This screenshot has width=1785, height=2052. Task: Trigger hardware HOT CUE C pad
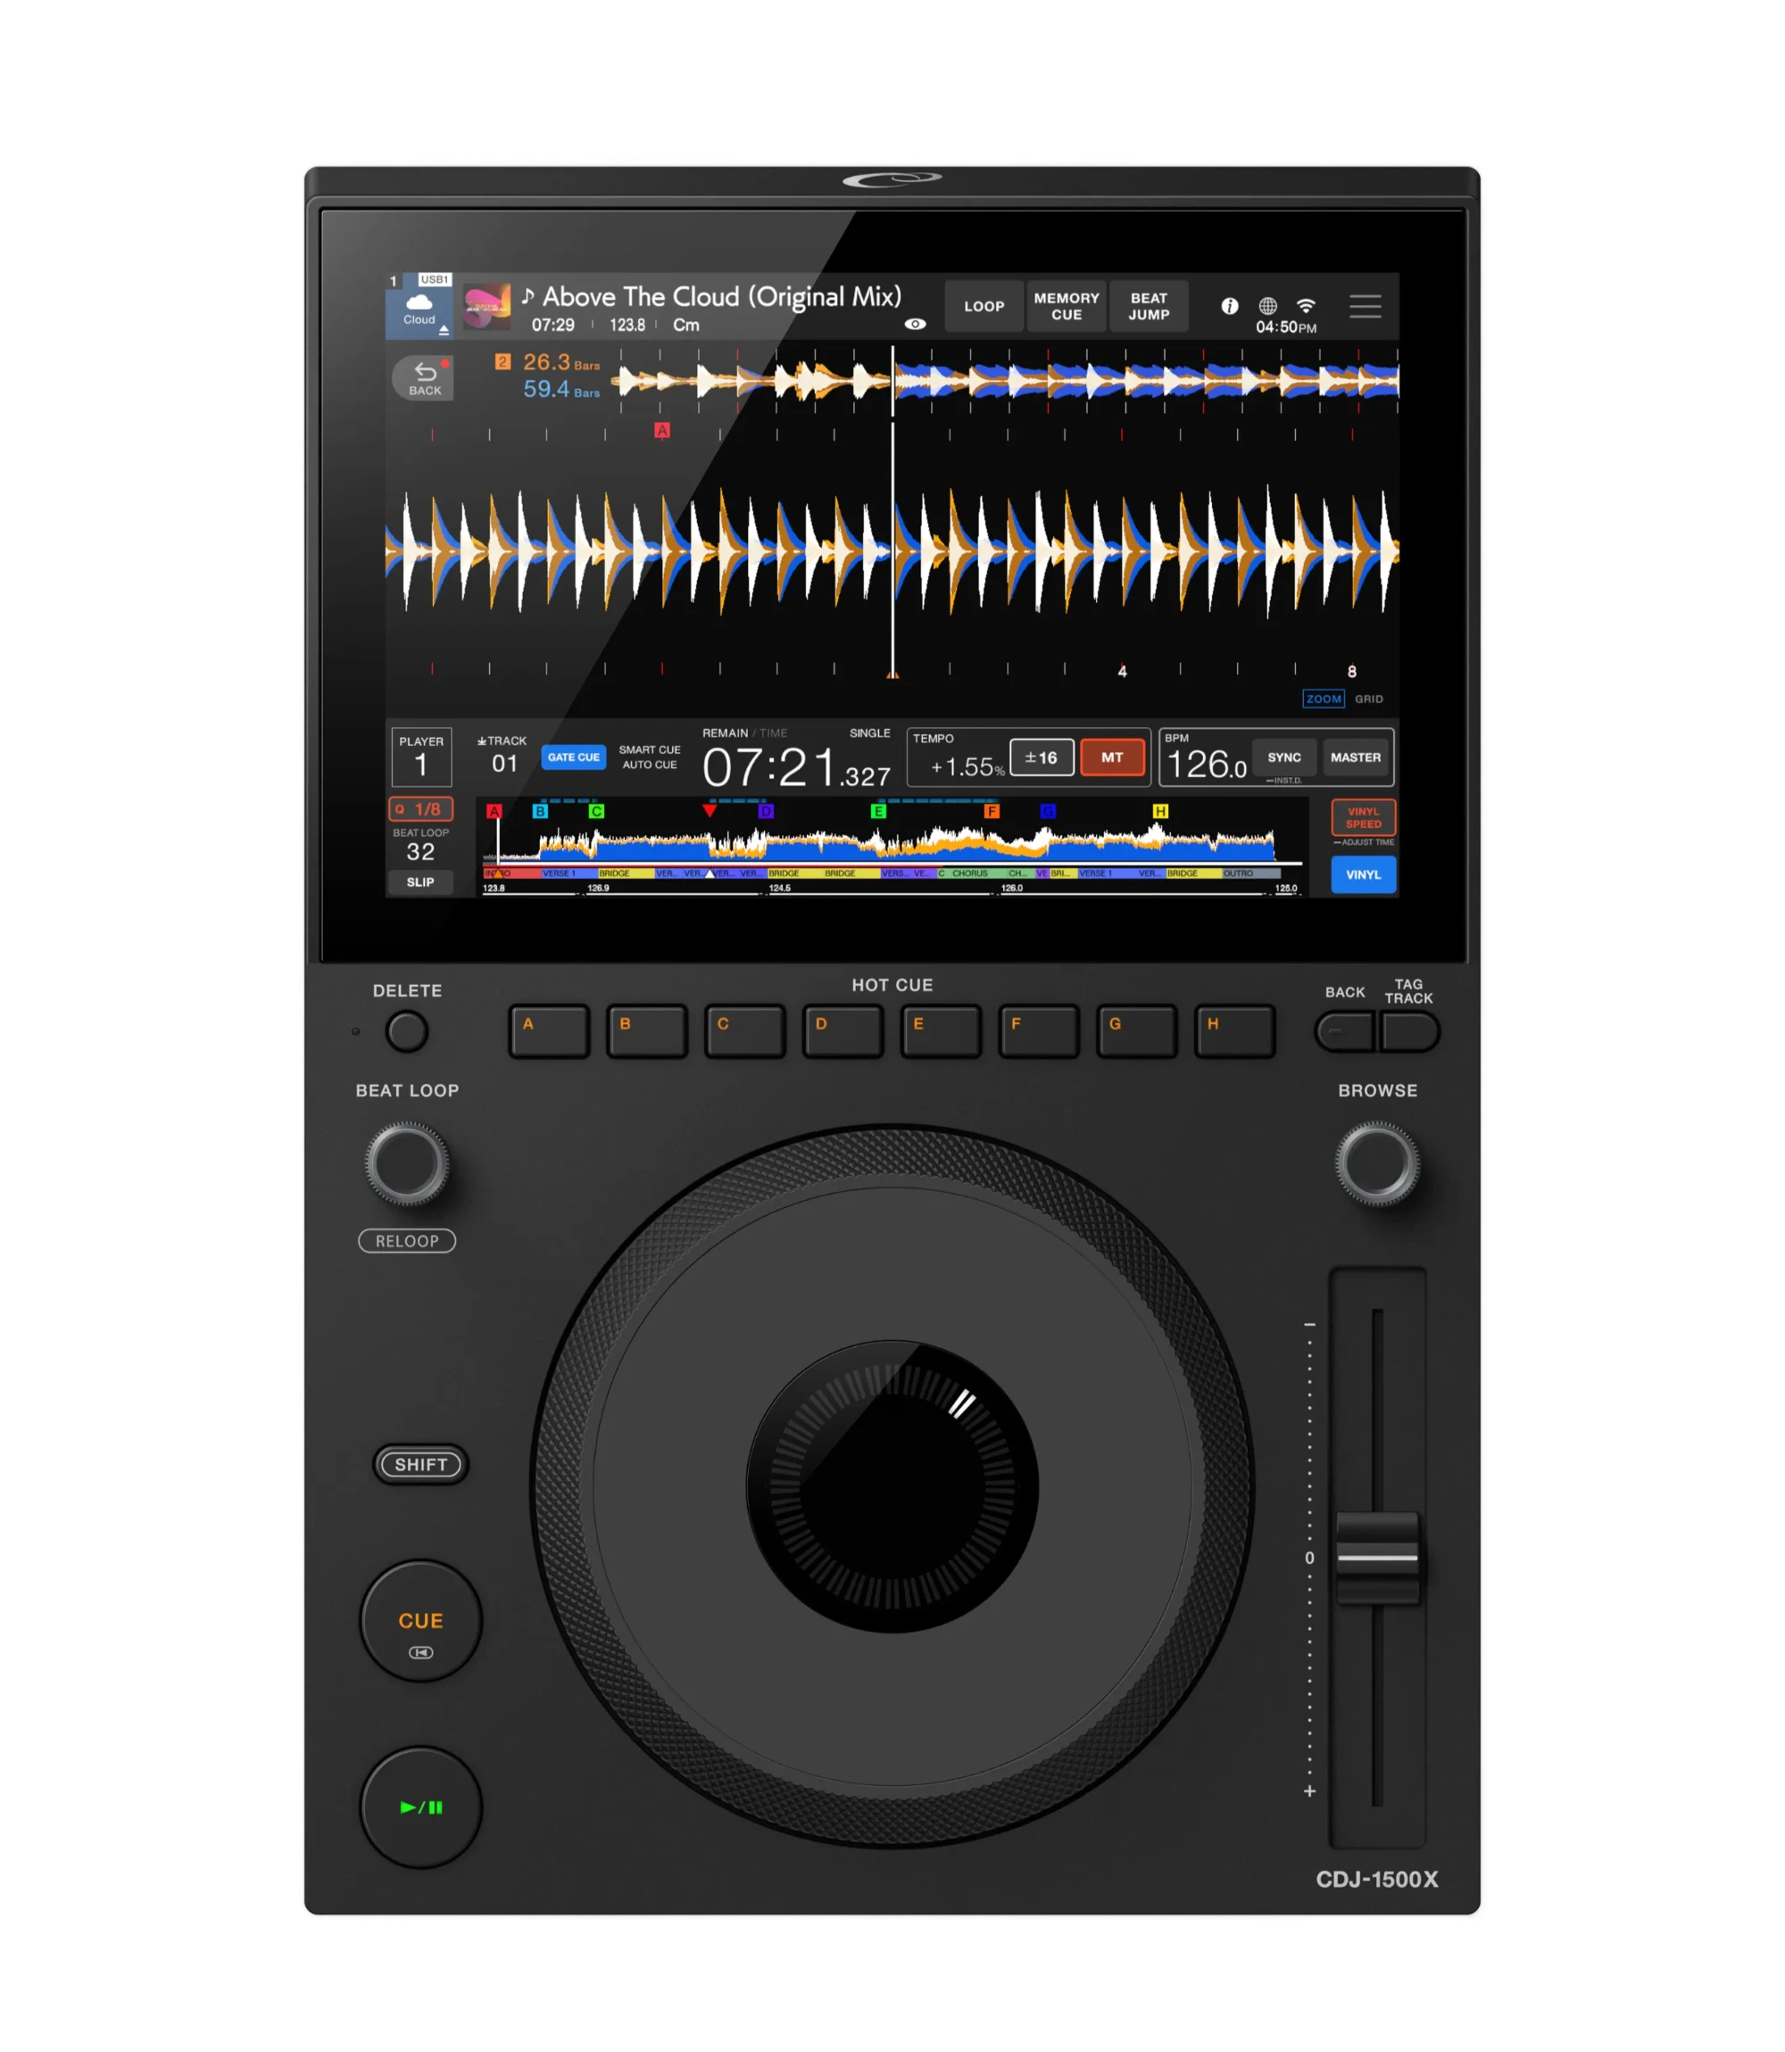[x=744, y=1030]
